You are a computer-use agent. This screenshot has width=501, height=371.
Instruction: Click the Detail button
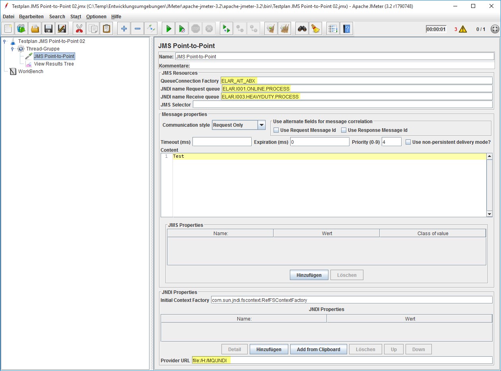tap(235, 350)
